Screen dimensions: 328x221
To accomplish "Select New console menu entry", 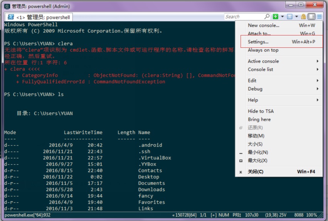I will [264, 25].
